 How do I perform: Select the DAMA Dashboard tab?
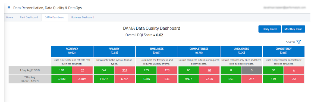(x=55, y=17)
